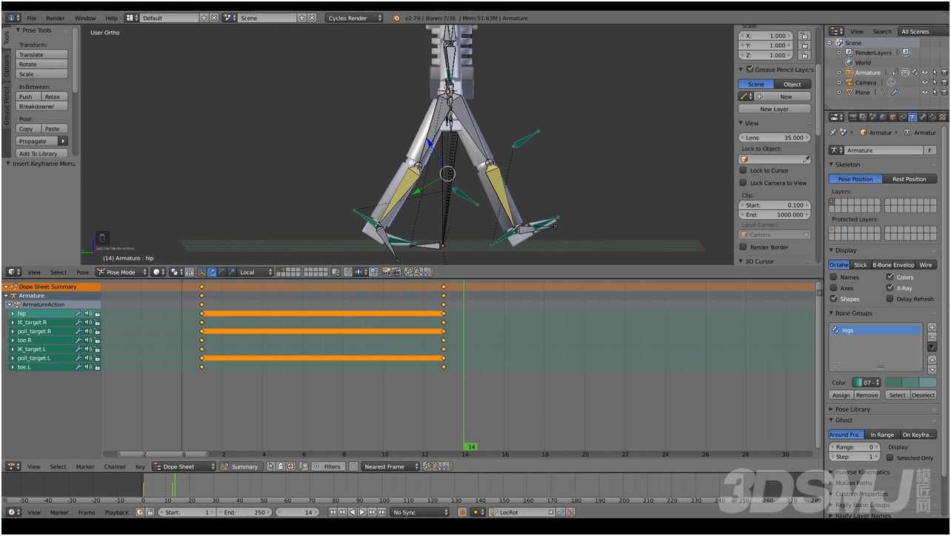This screenshot has width=951, height=536.
Task: Jump to first frame in timeline
Action: 331,512
